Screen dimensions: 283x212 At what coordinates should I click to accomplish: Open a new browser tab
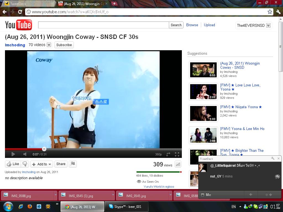pyautogui.click(x=114, y=4)
